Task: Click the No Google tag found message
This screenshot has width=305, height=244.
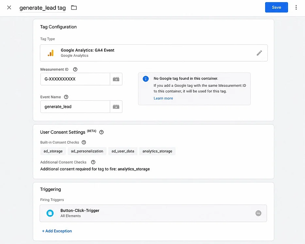Action: [x=186, y=79]
